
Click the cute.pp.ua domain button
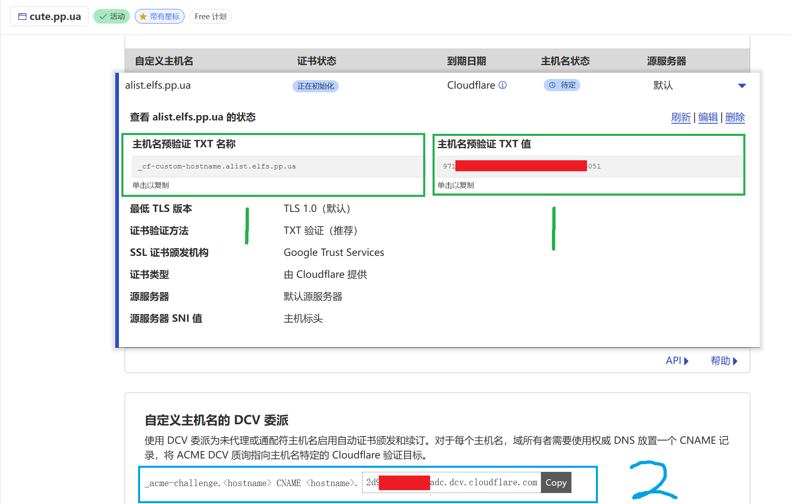[49, 16]
